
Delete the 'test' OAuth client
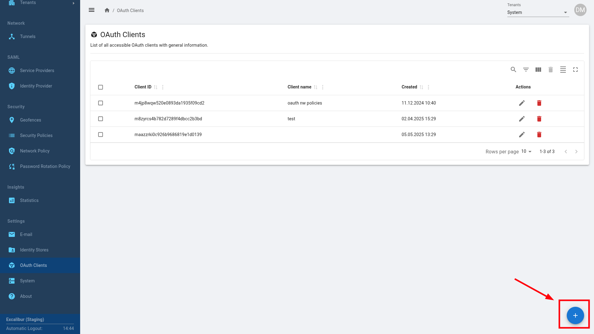(539, 119)
